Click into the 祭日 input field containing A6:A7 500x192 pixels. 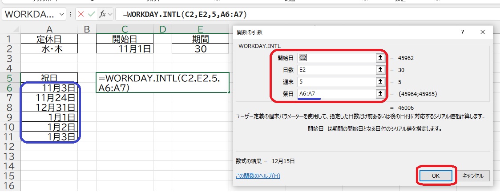click(x=337, y=94)
